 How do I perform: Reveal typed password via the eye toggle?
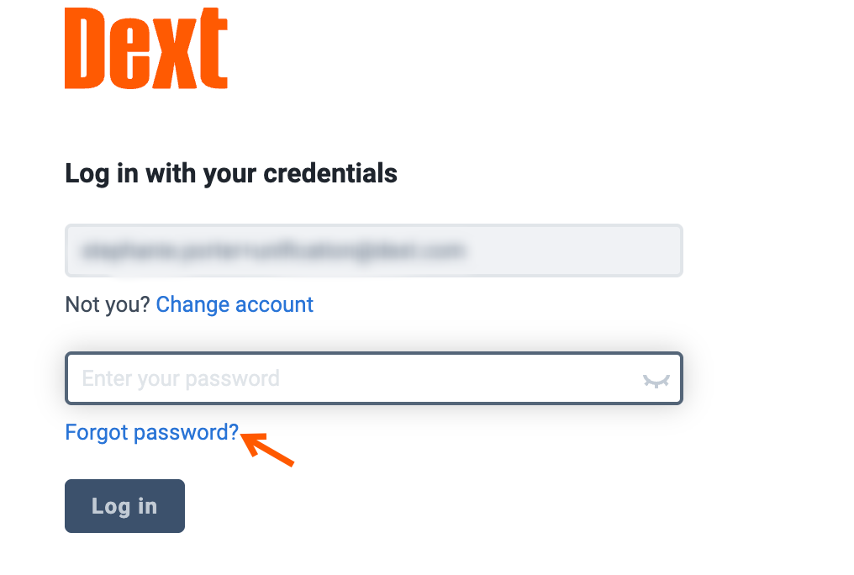[656, 381]
